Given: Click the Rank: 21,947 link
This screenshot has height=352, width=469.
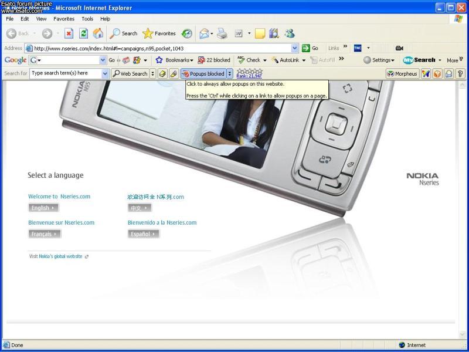Looking at the screenshot, I should coord(249,76).
